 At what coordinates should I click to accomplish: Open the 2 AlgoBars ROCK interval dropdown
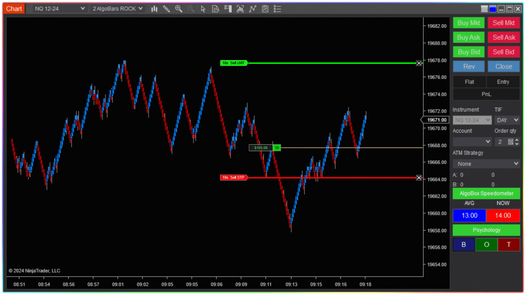coord(118,9)
